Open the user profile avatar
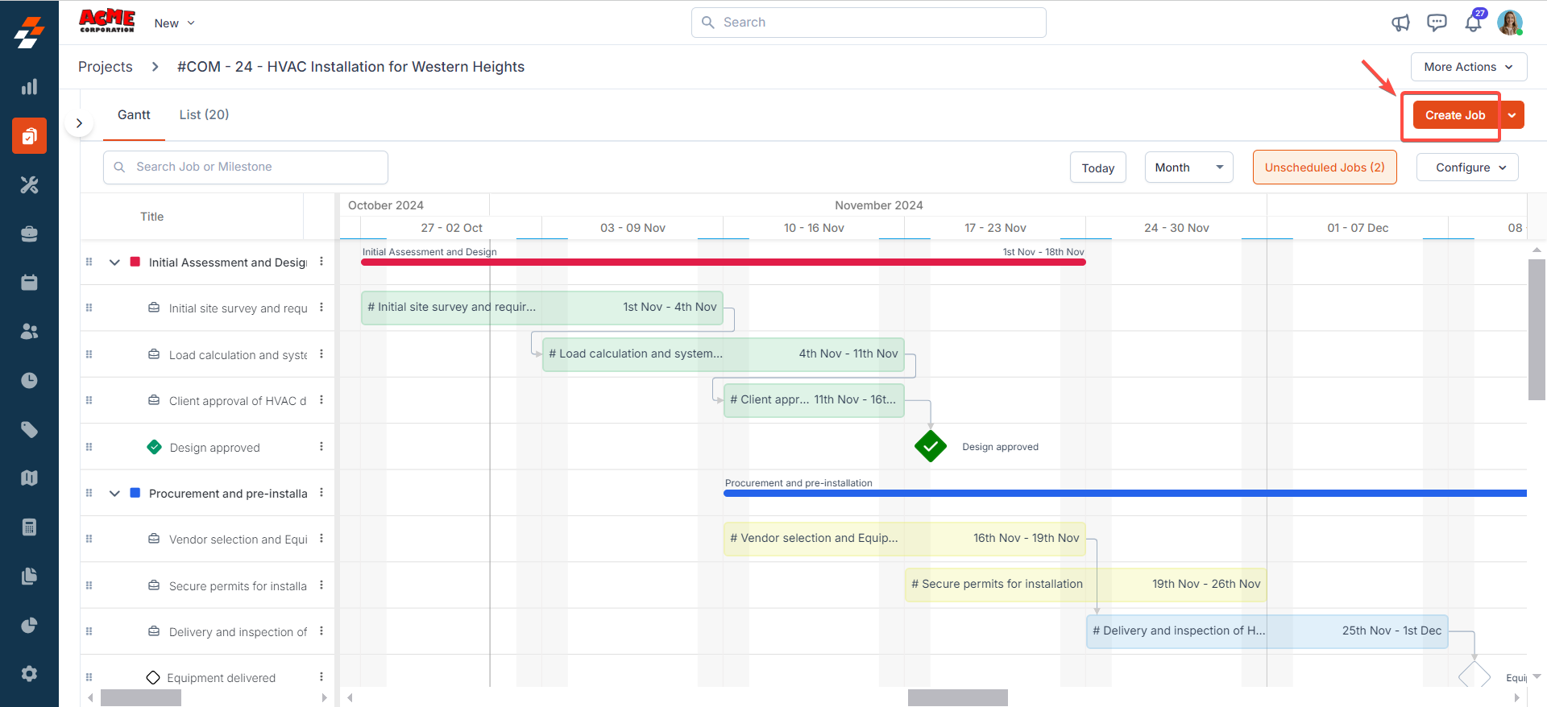The height and width of the screenshot is (707, 1547). point(1510,23)
